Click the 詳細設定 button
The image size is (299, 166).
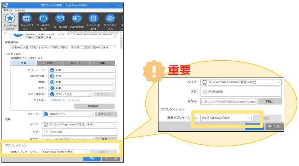(94, 106)
